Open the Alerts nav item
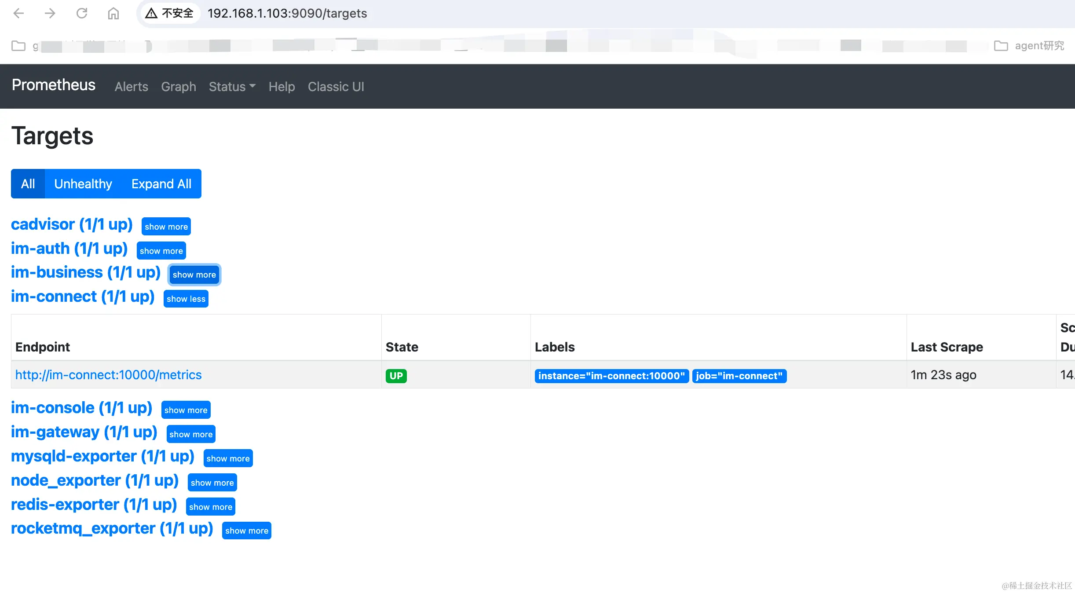The image size is (1075, 593). [131, 87]
